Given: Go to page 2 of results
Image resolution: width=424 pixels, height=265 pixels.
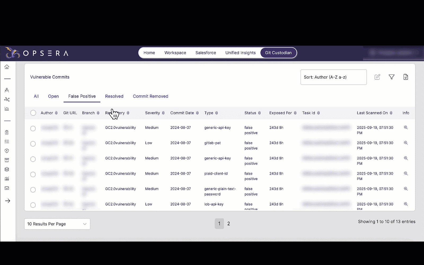Looking at the screenshot, I should click(x=229, y=224).
